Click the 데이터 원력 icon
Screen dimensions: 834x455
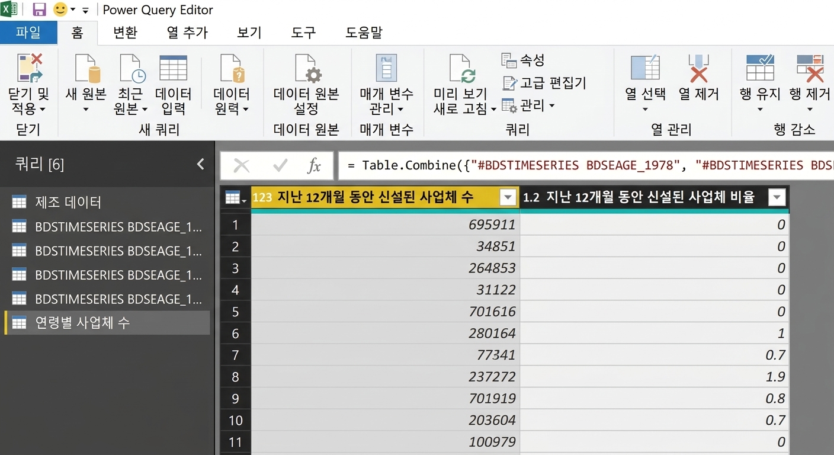[x=232, y=68]
